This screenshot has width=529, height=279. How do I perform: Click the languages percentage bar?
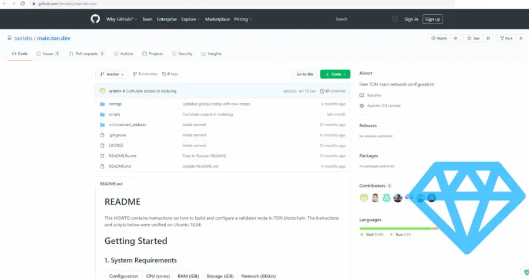tap(399, 229)
